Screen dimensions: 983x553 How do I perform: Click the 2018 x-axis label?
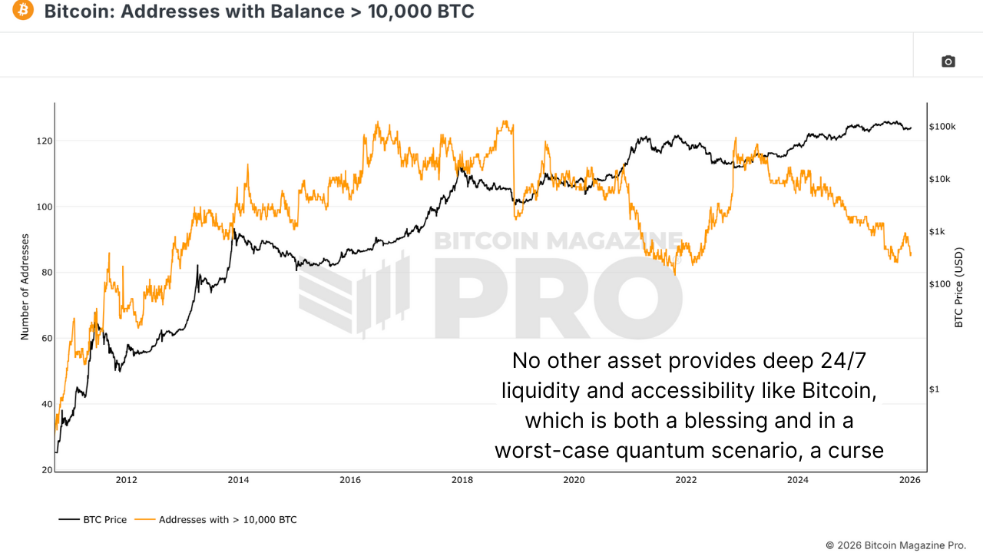(x=462, y=481)
